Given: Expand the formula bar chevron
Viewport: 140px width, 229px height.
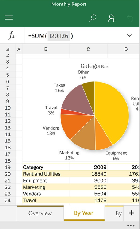Looking at the screenshot, I should pos(129,35).
